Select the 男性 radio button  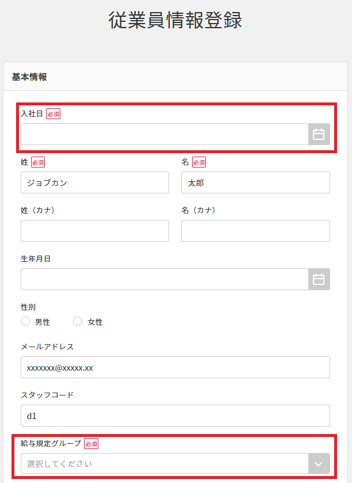(x=25, y=322)
